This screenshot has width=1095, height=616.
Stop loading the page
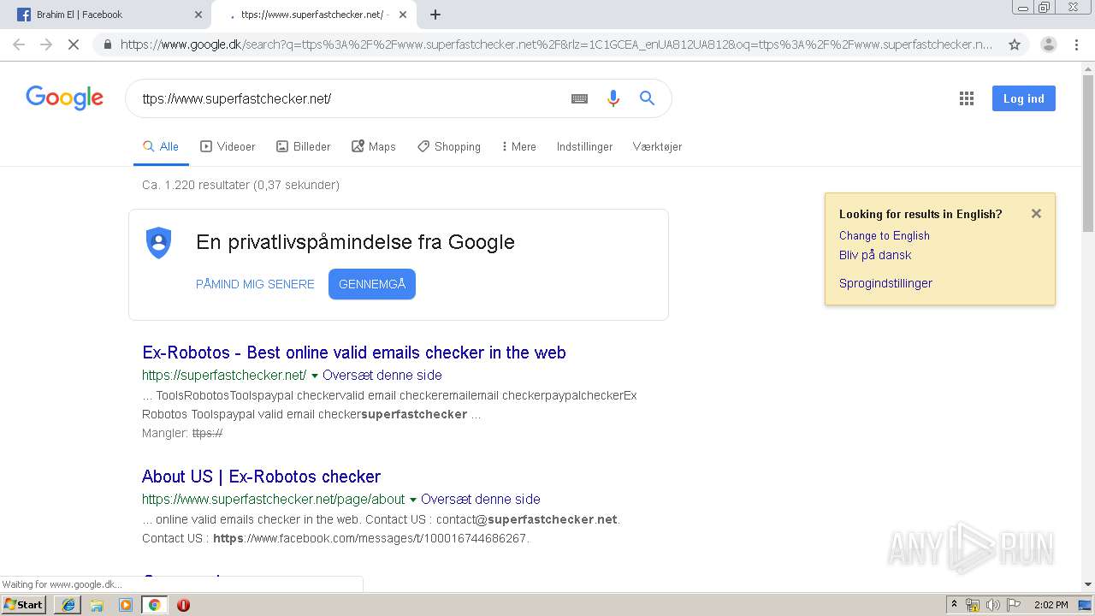[74, 44]
